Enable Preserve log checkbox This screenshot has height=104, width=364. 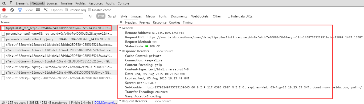point(66,10)
